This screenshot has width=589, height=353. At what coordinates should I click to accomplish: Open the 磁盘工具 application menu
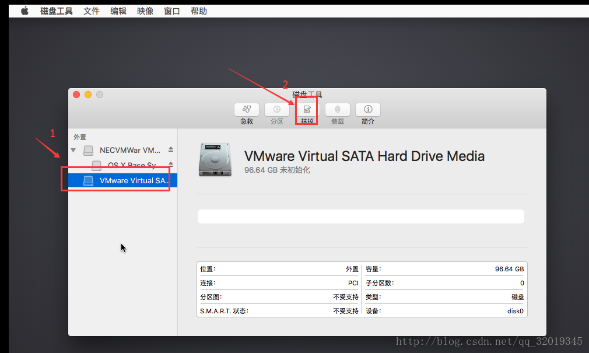pos(57,11)
